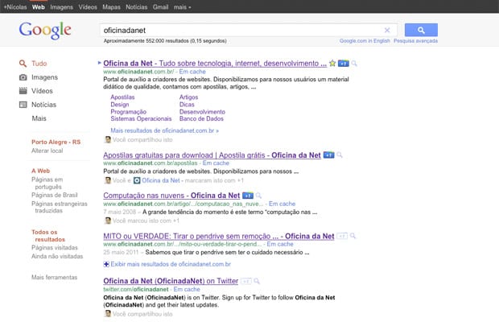This screenshot has height=322, width=499.
Task: Preview Twitter result with magnifier icon
Action: point(257,281)
